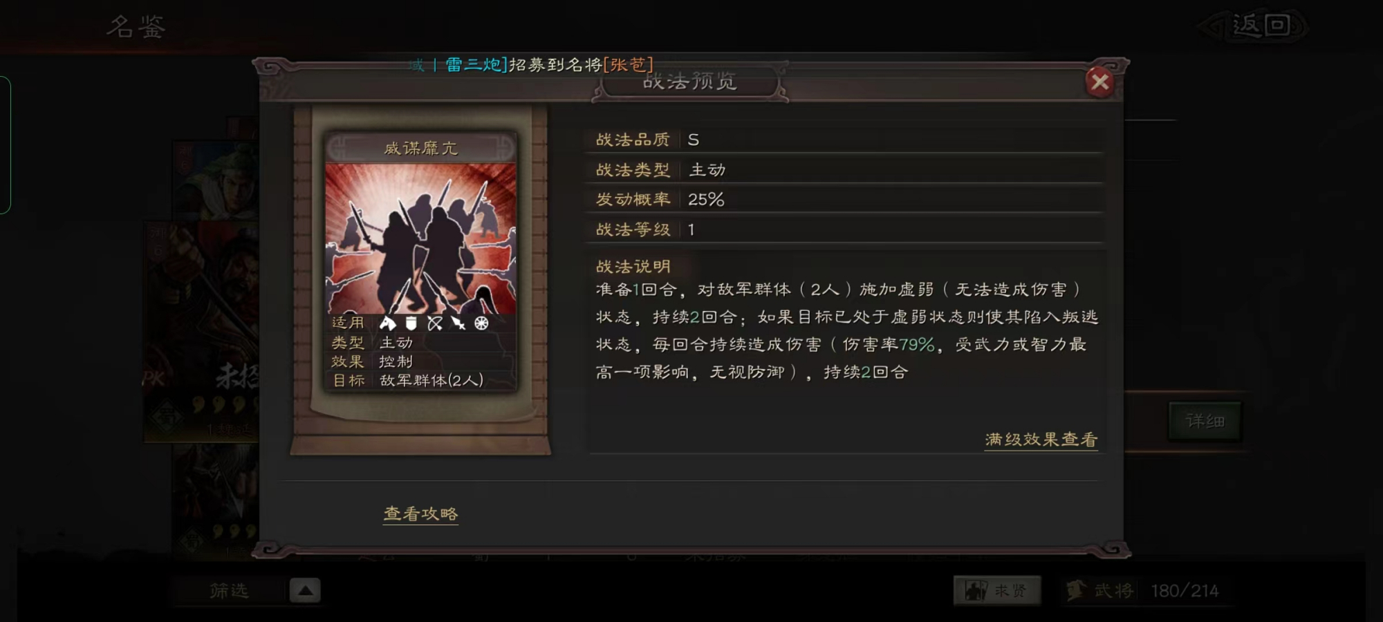Expand the filter arrow next to 筛选
The width and height of the screenshot is (1383, 622).
click(x=305, y=590)
